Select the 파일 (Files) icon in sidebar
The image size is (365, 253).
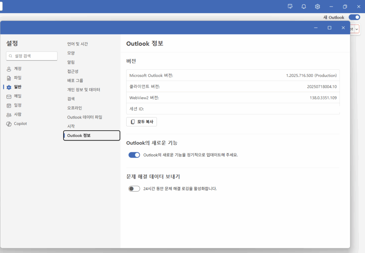[x=9, y=78]
